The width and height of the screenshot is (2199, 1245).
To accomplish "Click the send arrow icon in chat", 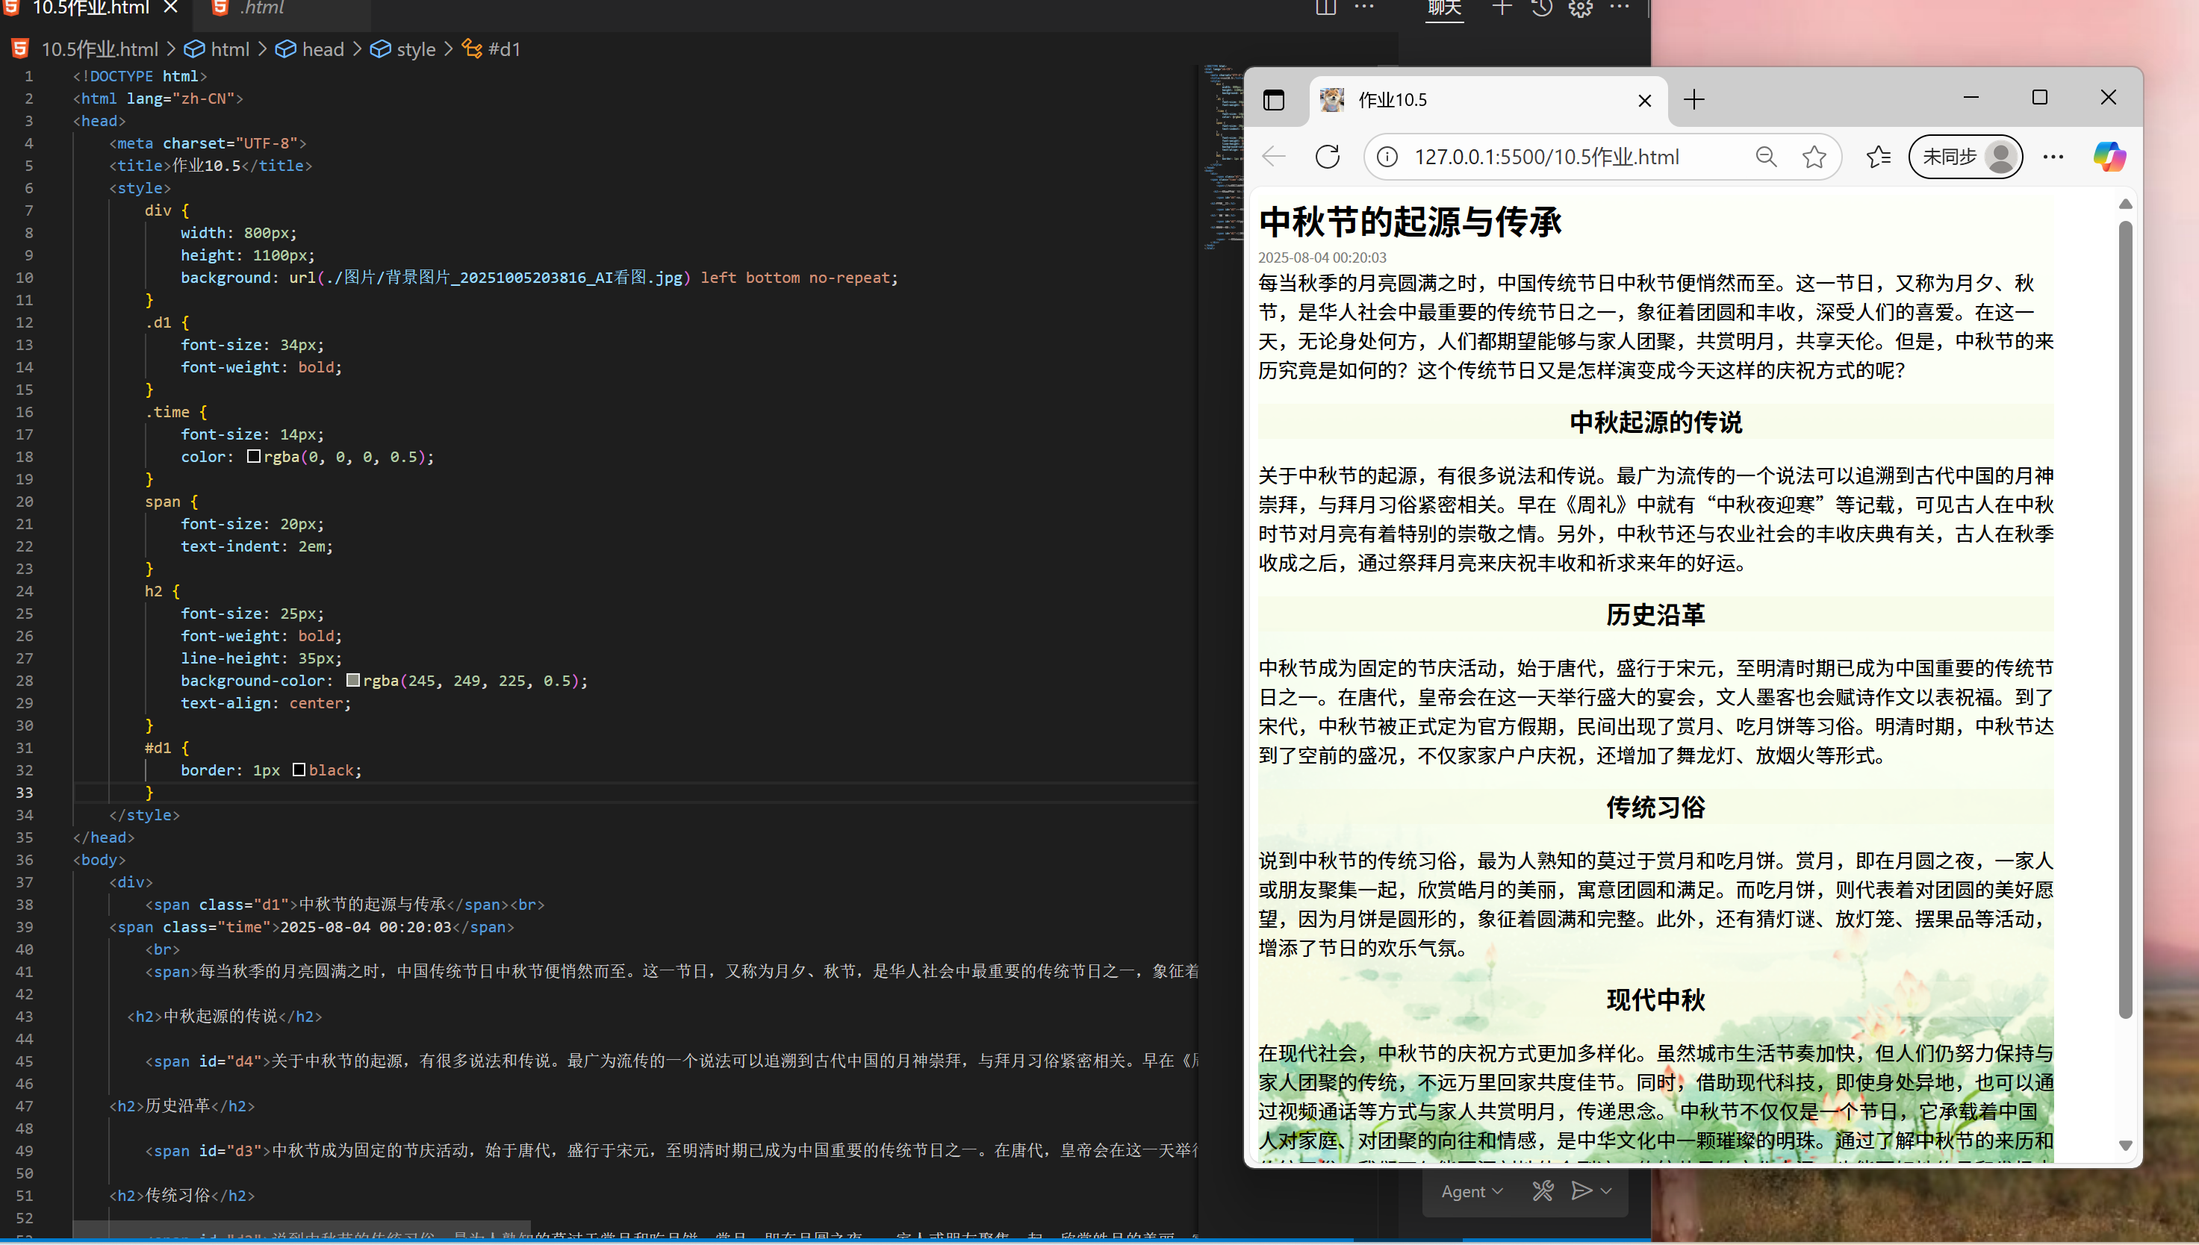I will (1581, 1191).
